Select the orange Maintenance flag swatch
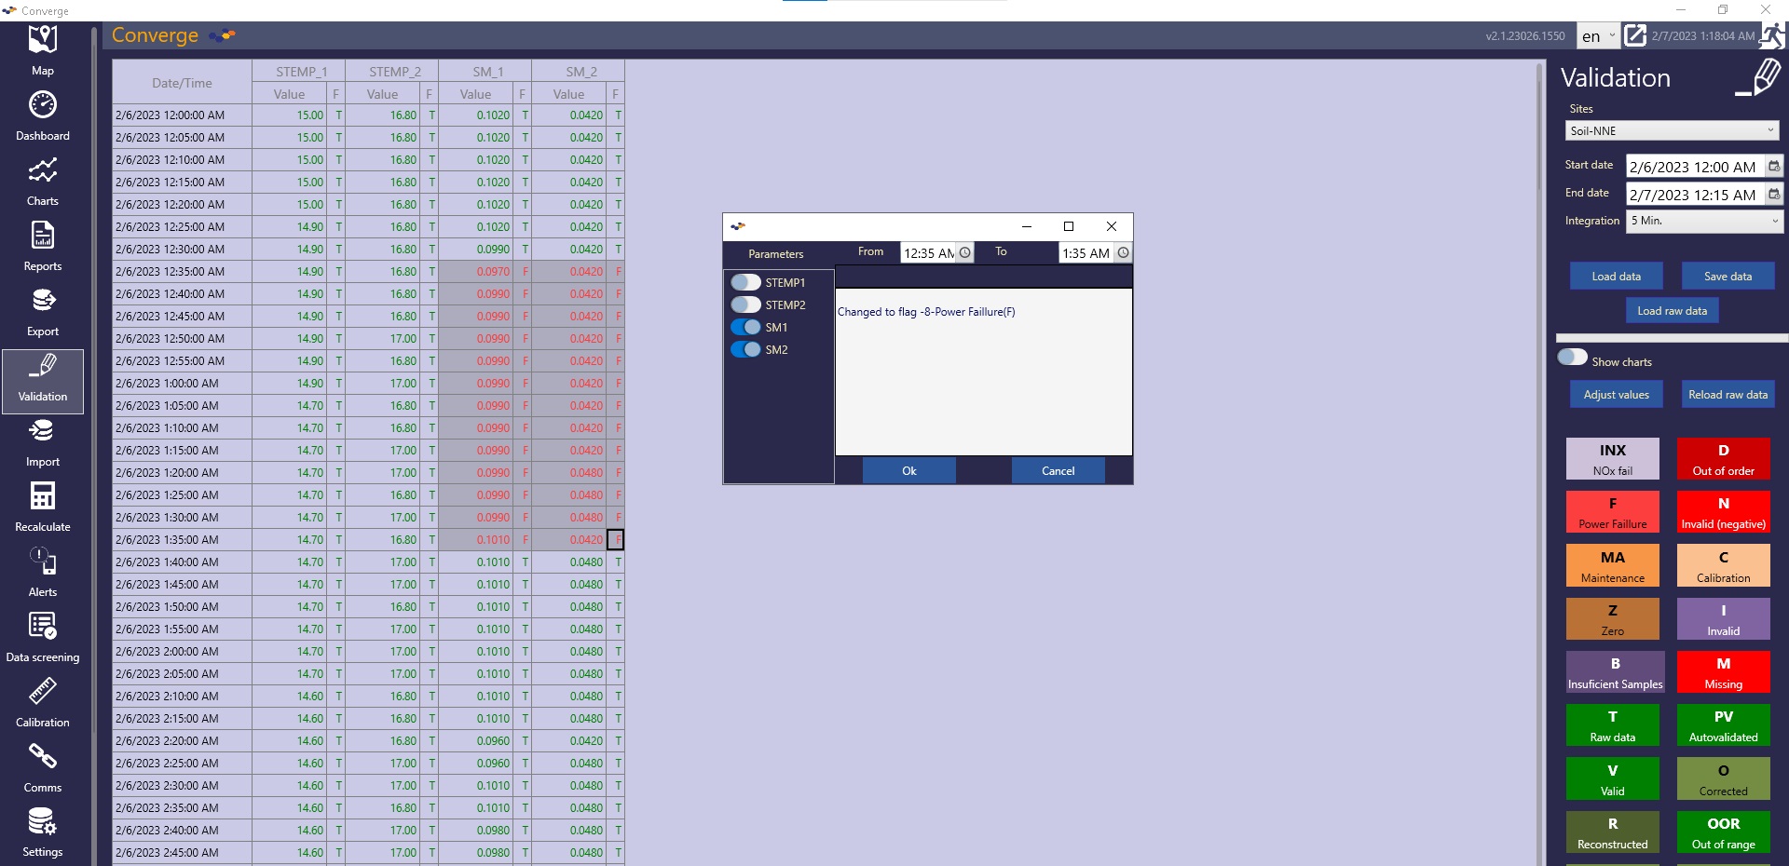Viewport: 1789px width, 866px height. click(1612, 565)
